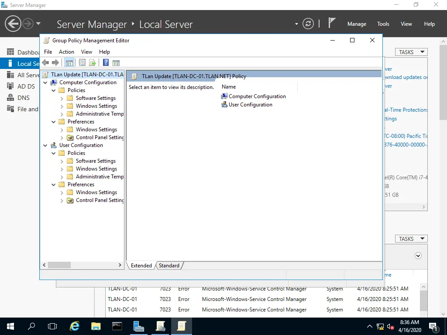
Task: Open the Action menu in Group Policy editor
Action: point(66,52)
